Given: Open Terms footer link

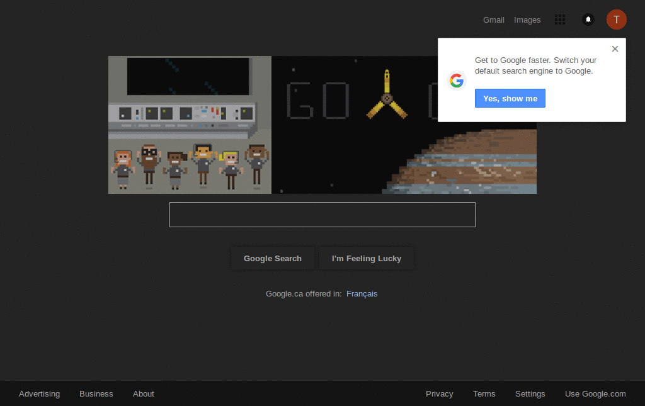Looking at the screenshot, I should click(484, 393).
